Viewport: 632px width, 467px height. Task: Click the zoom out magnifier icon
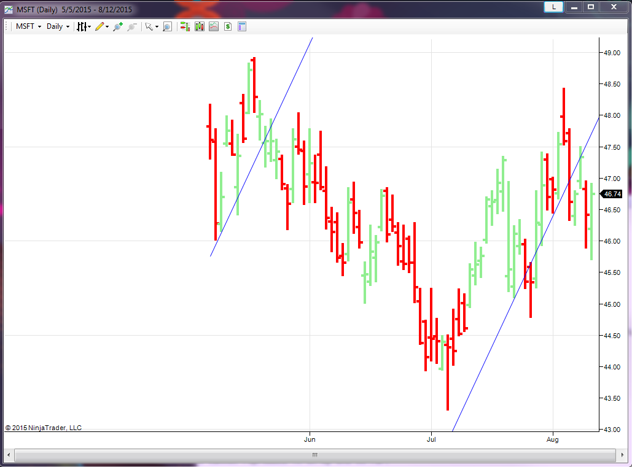coord(132,26)
